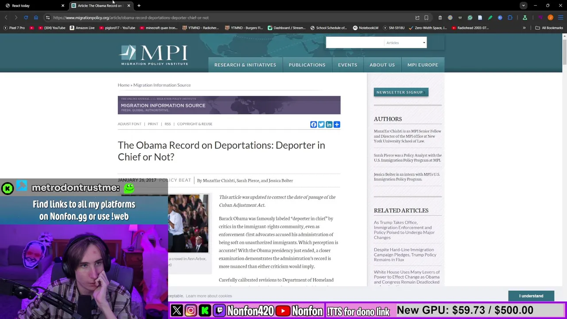Open Radiohead 2003-07 bookmark
Viewport: 567px width, 319px height.
(x=470, y=28)
